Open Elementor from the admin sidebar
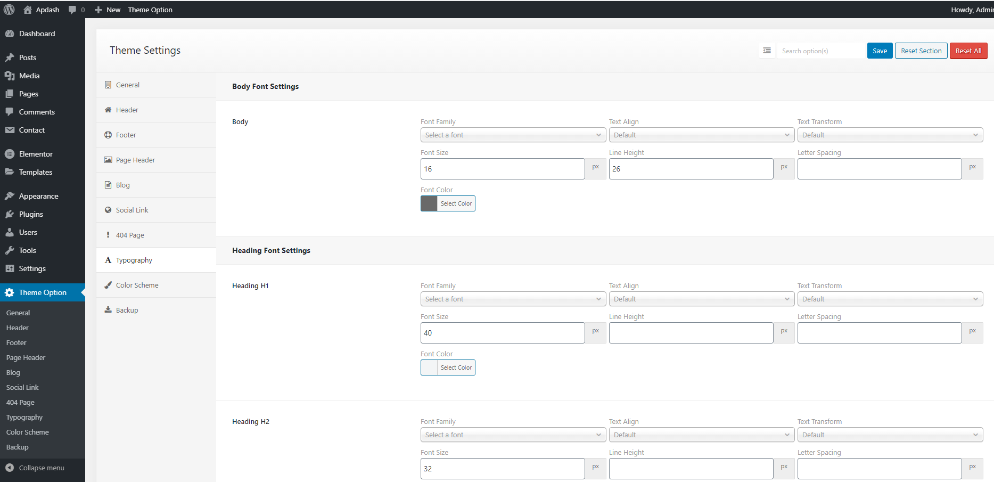This screenshot has height=482, width=994. (x=36, y=154)
